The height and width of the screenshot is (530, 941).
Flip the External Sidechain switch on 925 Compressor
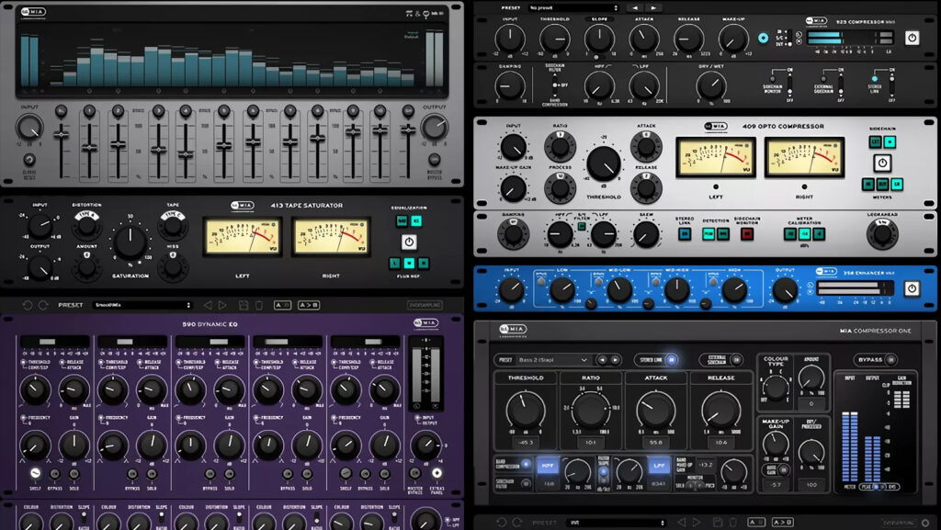pyautogui.click(x=841, y=85)
